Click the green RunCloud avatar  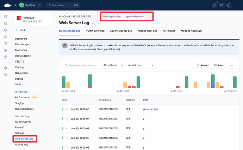pyautogui.click(x=21, y=5)
